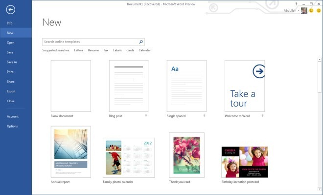Select the Thank you card template
Image resolution: width=323 pixels, height=195 pixels.
click(186, 155)
